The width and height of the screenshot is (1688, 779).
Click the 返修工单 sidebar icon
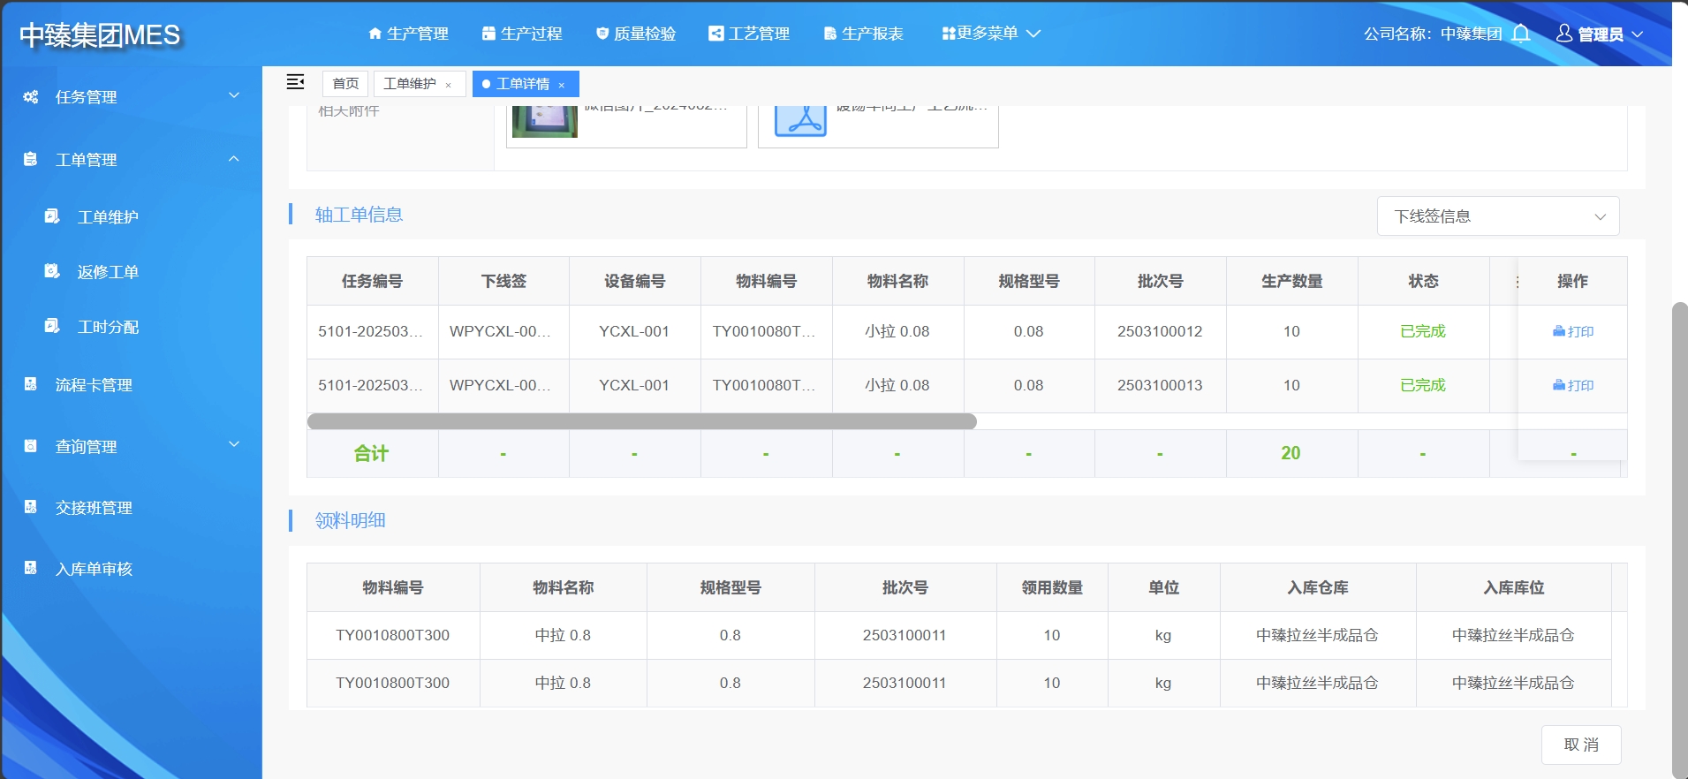[x=52, y=271]
